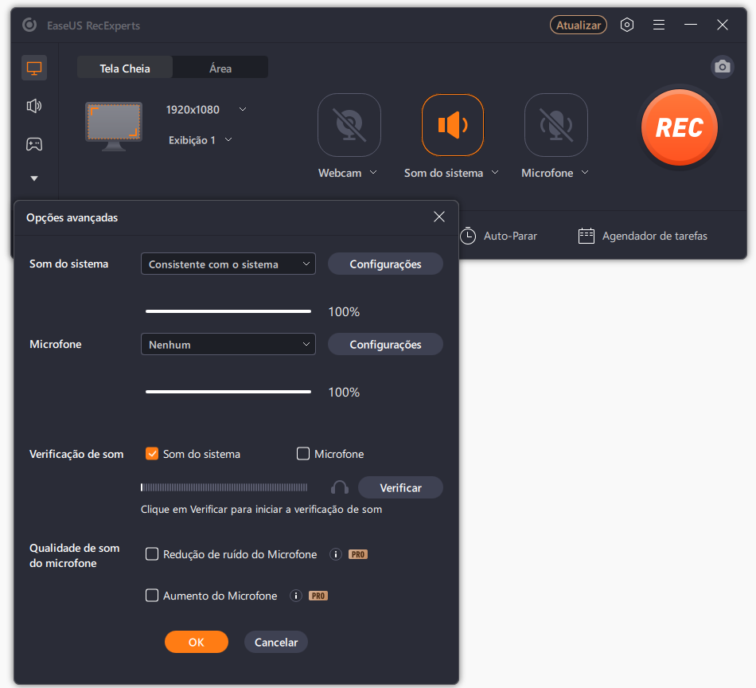
Task: Click the Atualizar upgrade button
Action: (x=578, y=25)
